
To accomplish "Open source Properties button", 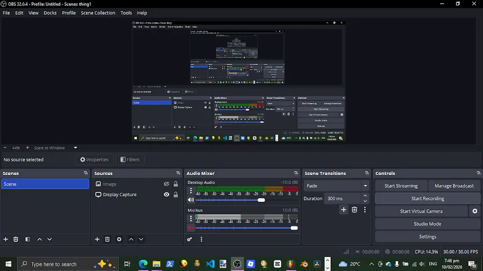I will point(94,160).
